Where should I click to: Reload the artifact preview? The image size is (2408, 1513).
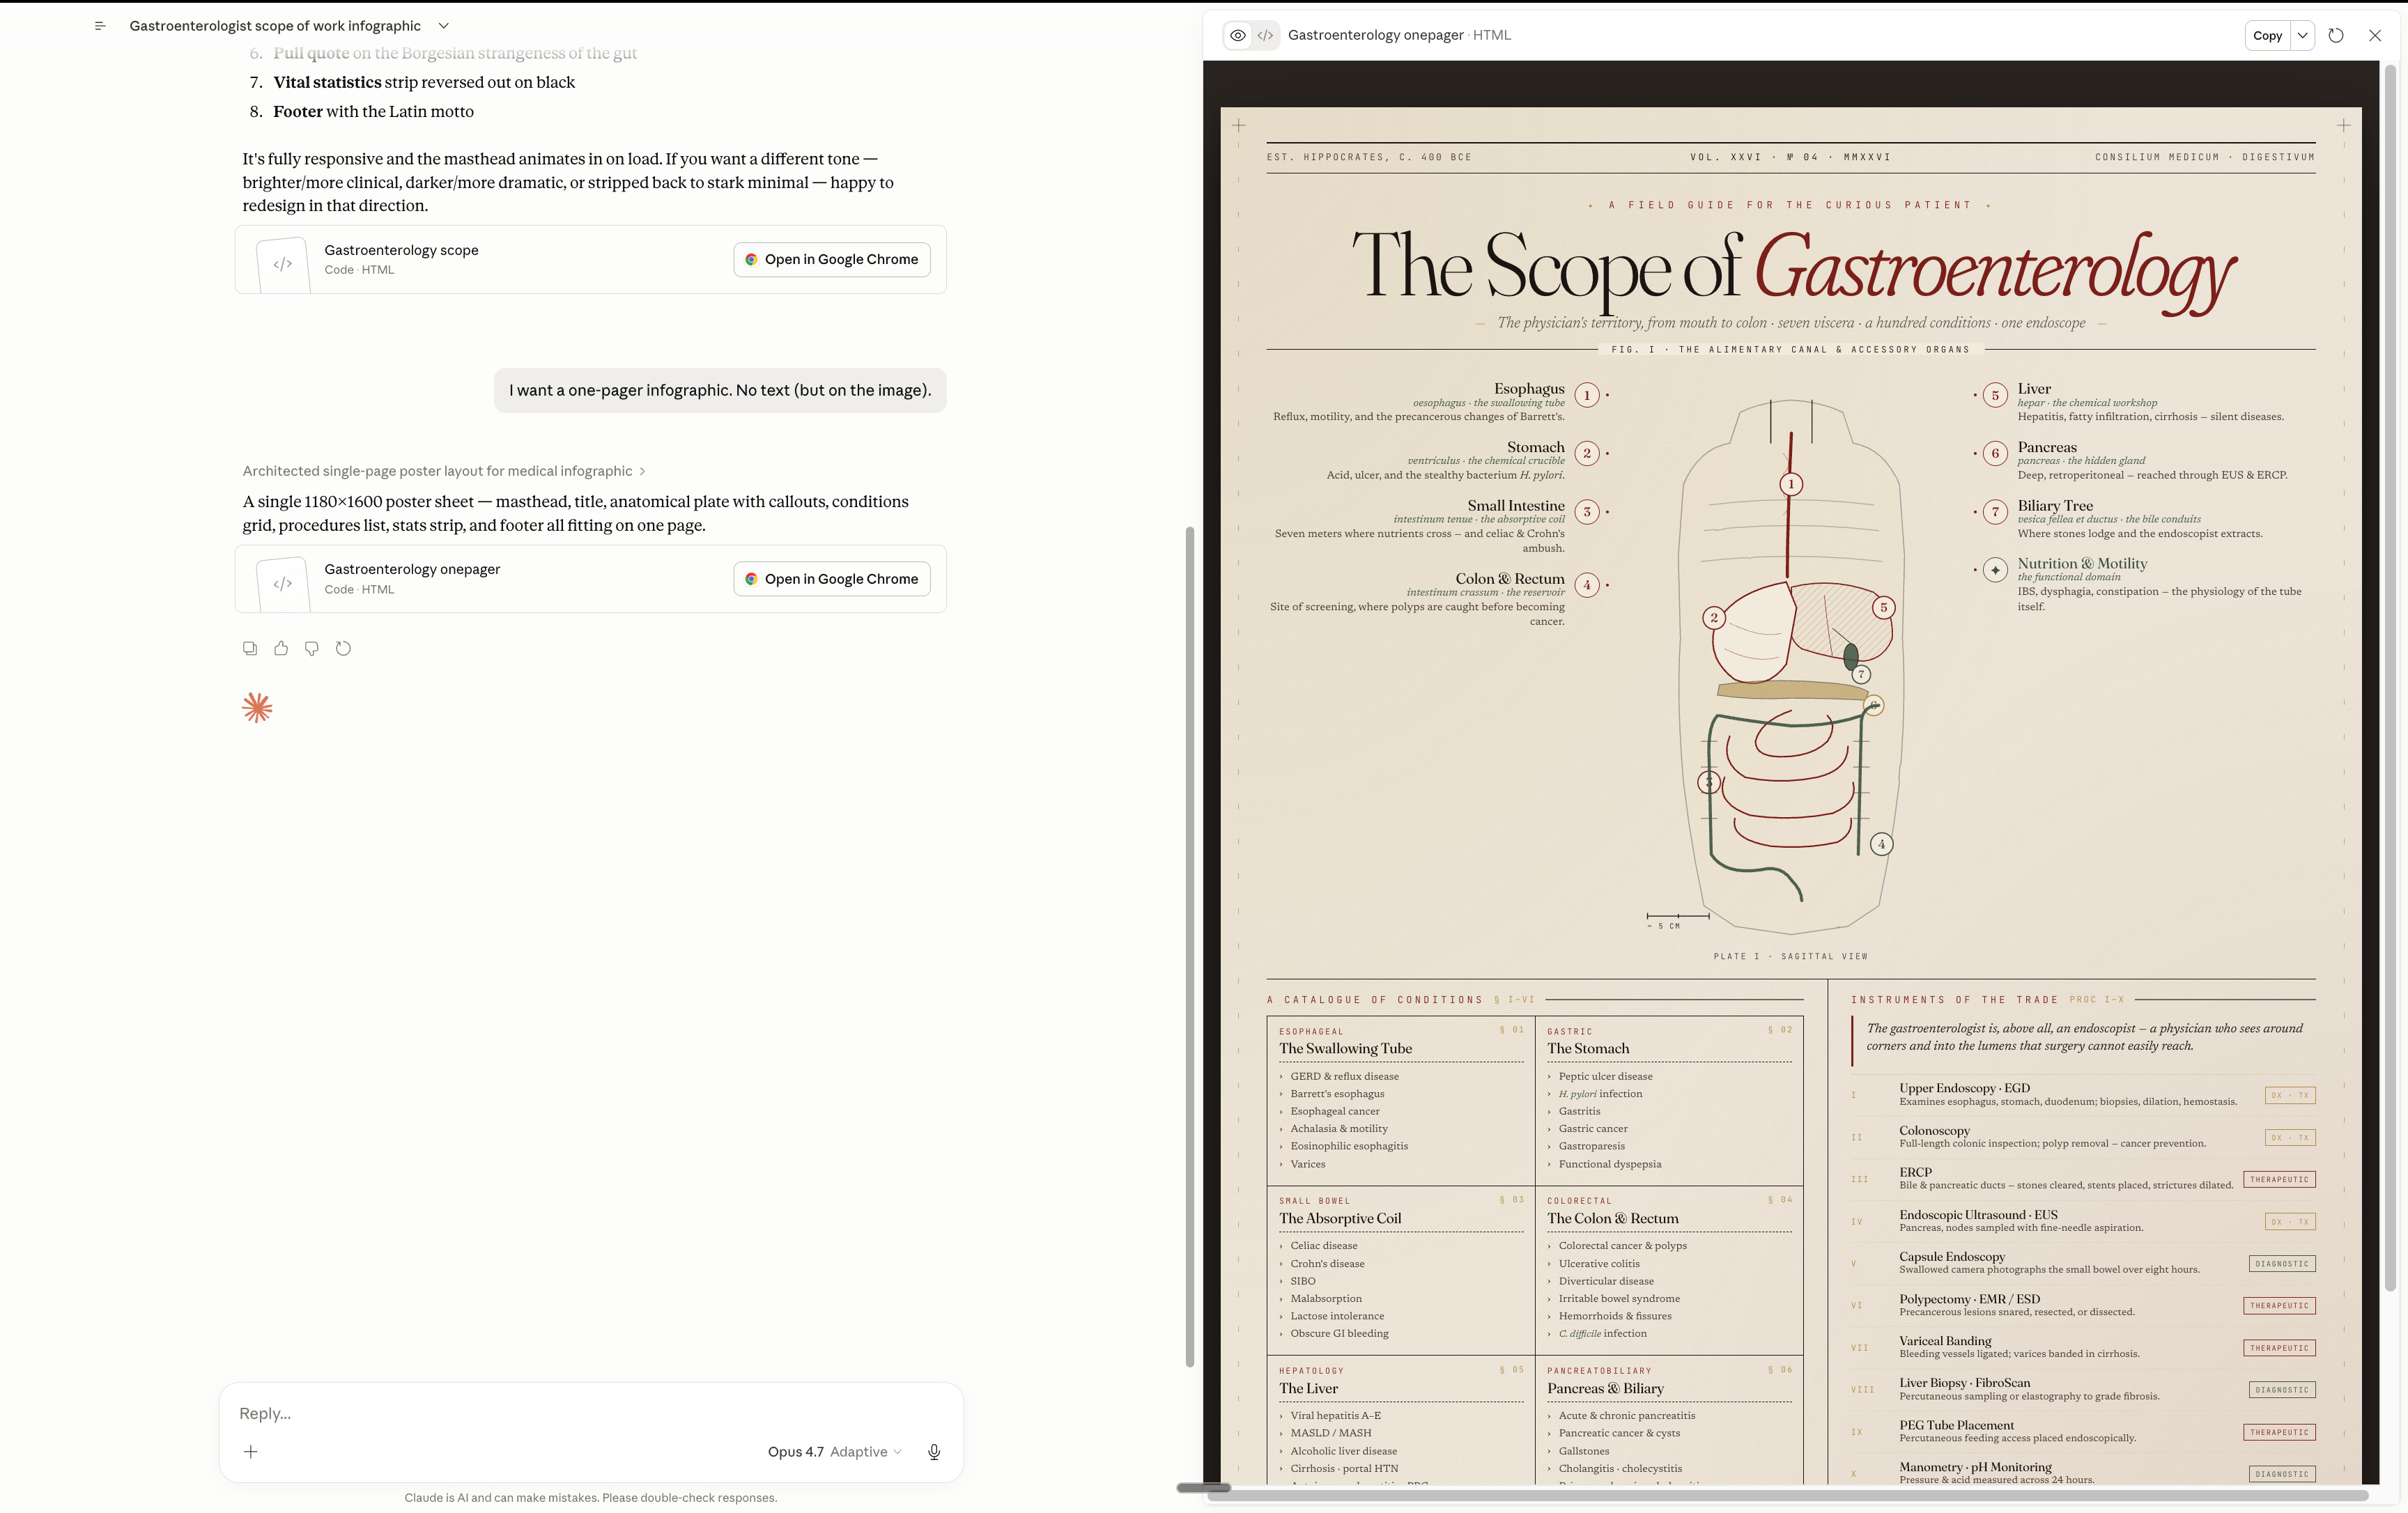pyautogui.click(x=2335, y=35)
